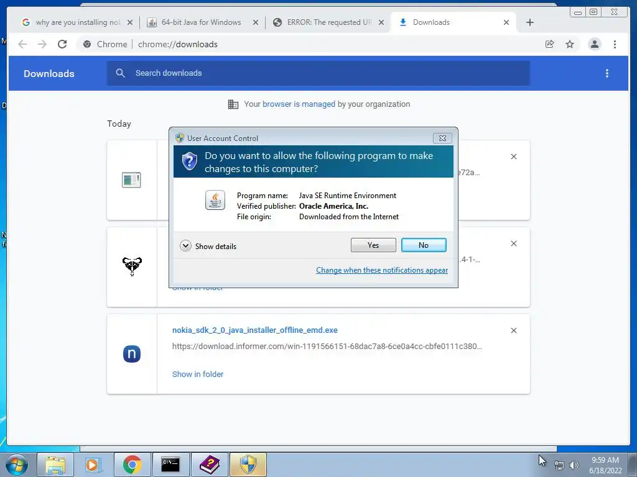Remove nokia_sdk download from list
This screenshot has height=477, width=637.
tap(513, 330)
